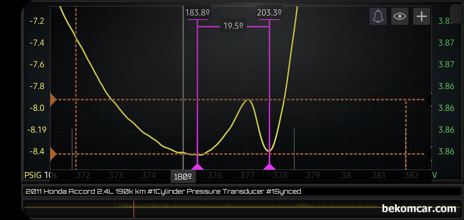
Task: Open the green V channel unit label
Action: coord(435,175)
